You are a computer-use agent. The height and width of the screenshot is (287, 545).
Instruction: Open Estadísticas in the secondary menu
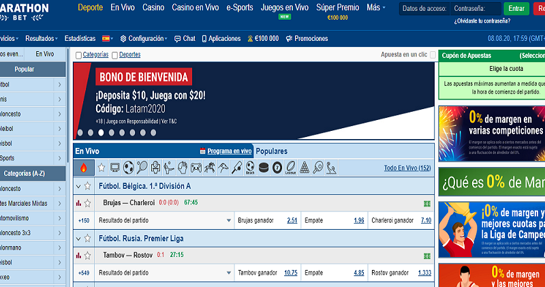pyautogui.click(x=80, y=39)
